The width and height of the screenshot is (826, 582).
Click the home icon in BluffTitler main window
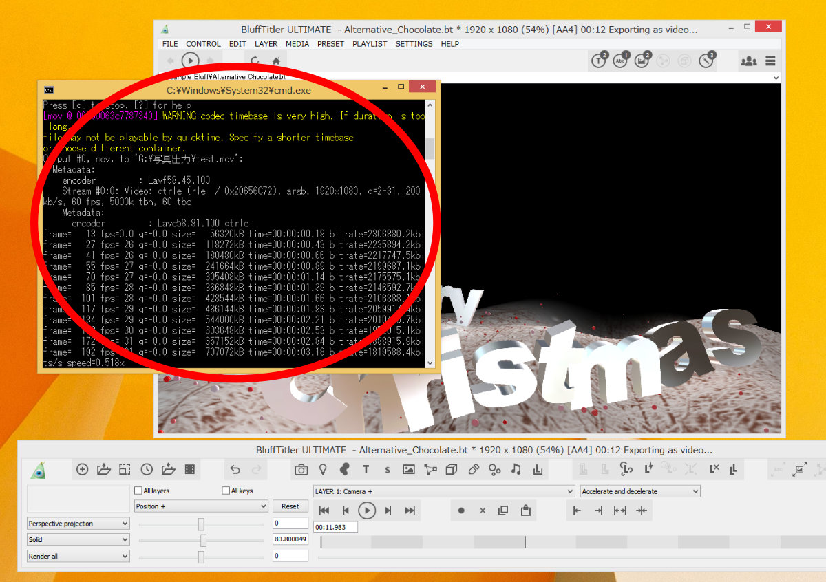tap(276, 61)
